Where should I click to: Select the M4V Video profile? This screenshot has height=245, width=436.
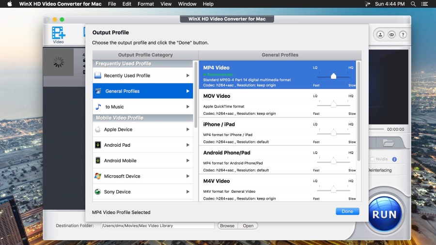pyautogui.click(x=278, y=188)
